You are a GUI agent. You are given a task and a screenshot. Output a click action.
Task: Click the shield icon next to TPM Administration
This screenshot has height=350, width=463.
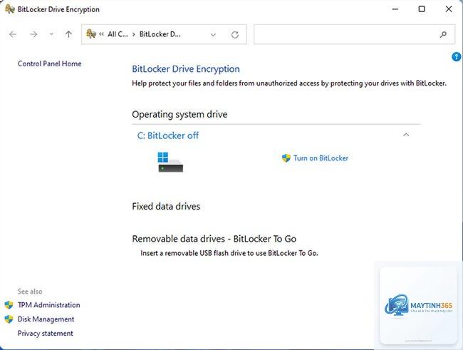9,305
